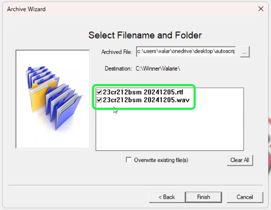Click the Destination path C:\Winner\Valarie\
This screenshot has height=210, width=271.
pos(158,68)
